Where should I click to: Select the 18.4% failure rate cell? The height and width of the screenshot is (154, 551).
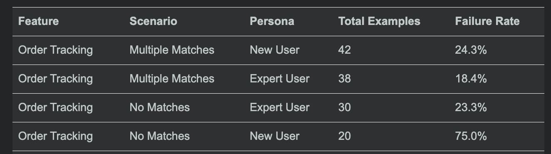pyautogui.click(x=471, y=79)
